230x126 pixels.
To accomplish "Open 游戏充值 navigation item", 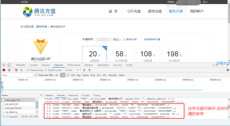I will pyautogui.click(x=155, y=11).
